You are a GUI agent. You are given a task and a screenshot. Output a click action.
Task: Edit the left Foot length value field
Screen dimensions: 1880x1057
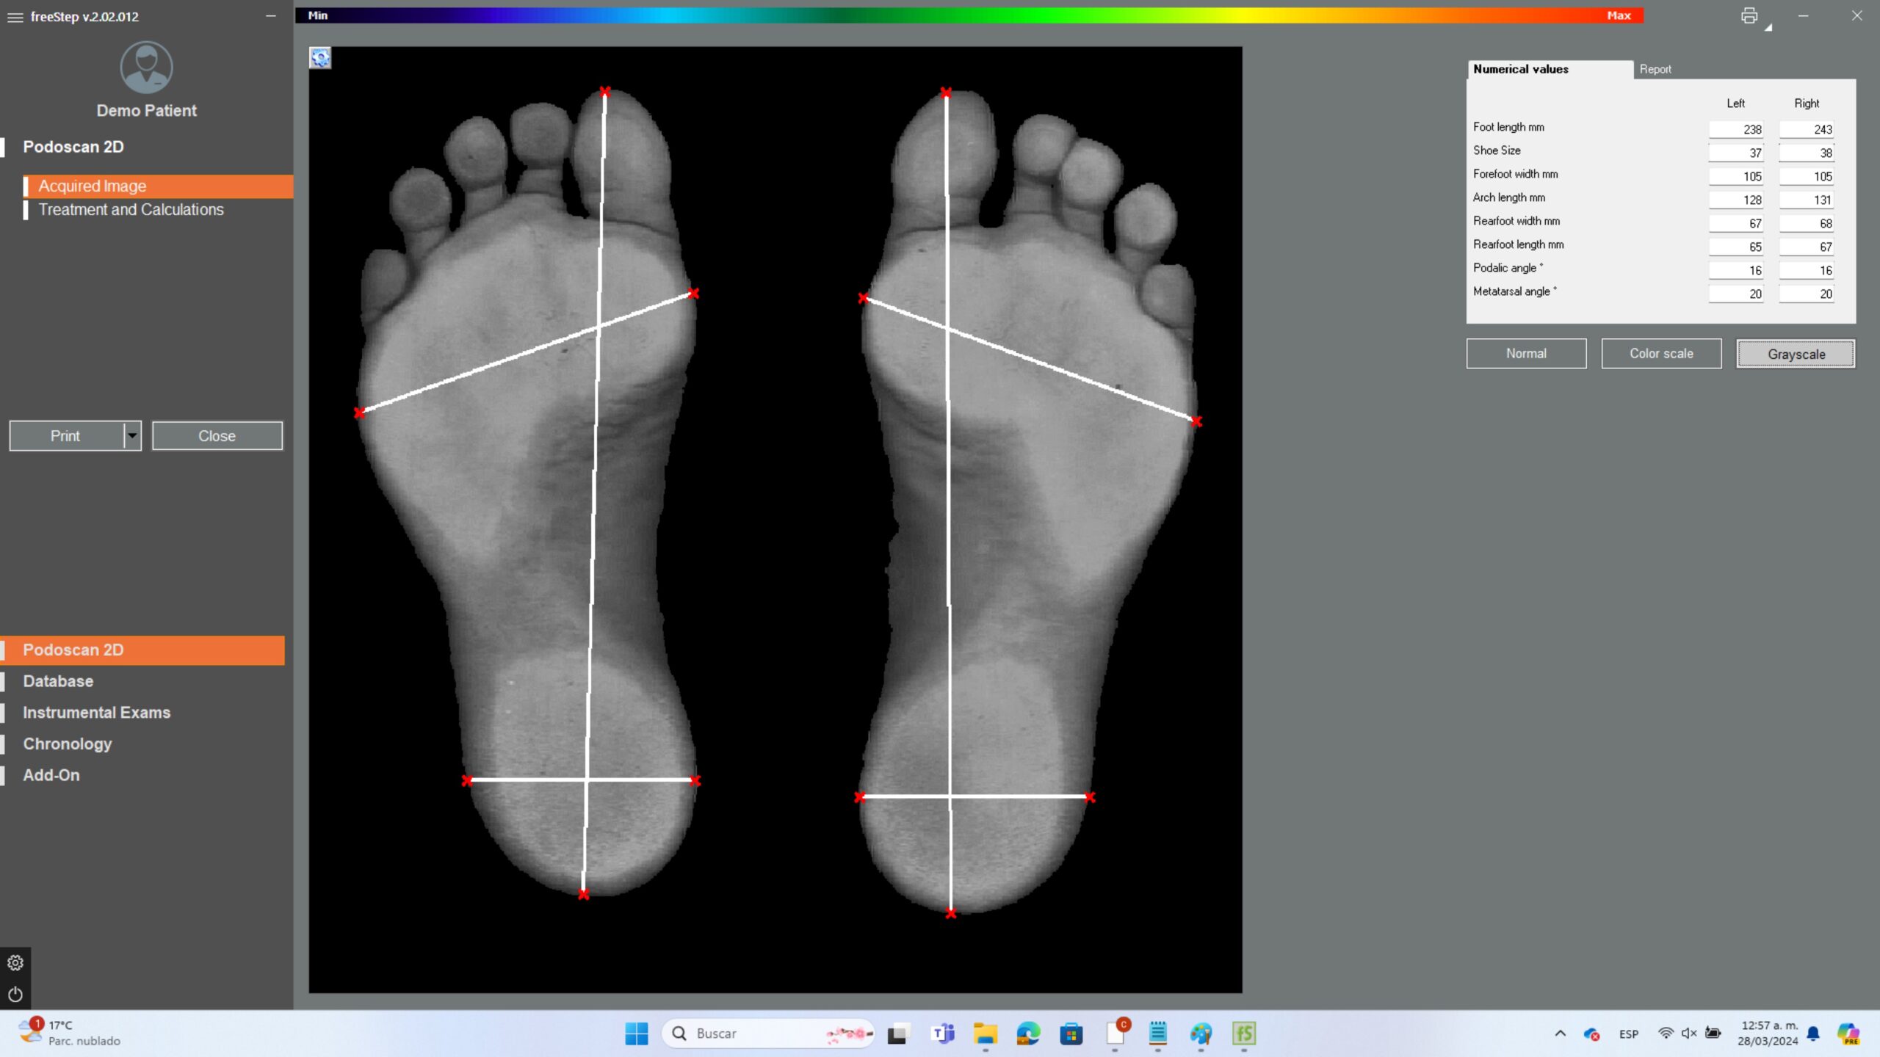[1737, 128]
